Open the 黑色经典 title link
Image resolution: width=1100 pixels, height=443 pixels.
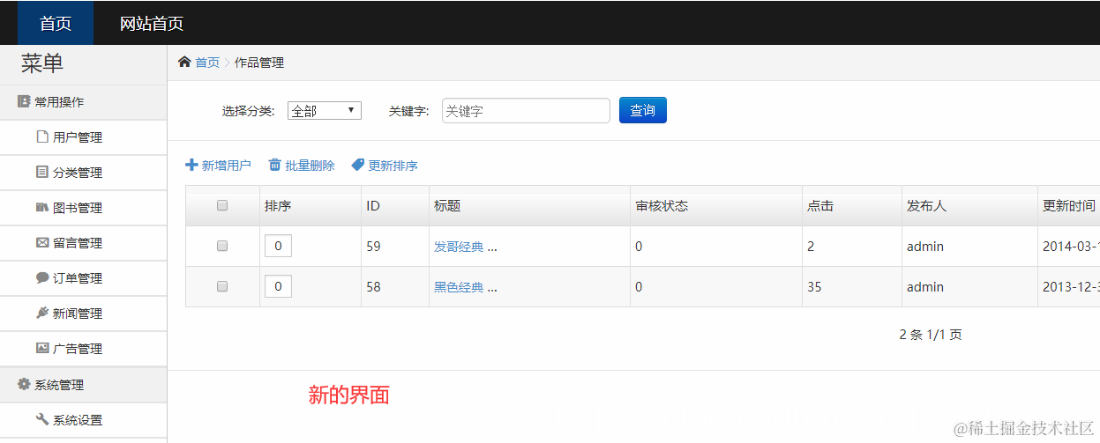[459, 287]
